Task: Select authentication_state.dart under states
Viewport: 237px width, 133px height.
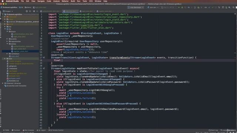Action: point(23,46)
